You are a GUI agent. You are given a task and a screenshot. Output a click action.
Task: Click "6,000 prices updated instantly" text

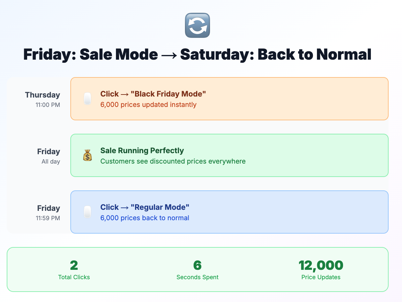pos(148,105)
